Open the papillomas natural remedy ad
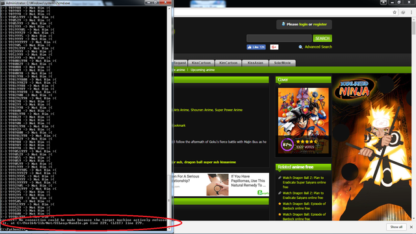416x234 pixels. coord(248,181)
